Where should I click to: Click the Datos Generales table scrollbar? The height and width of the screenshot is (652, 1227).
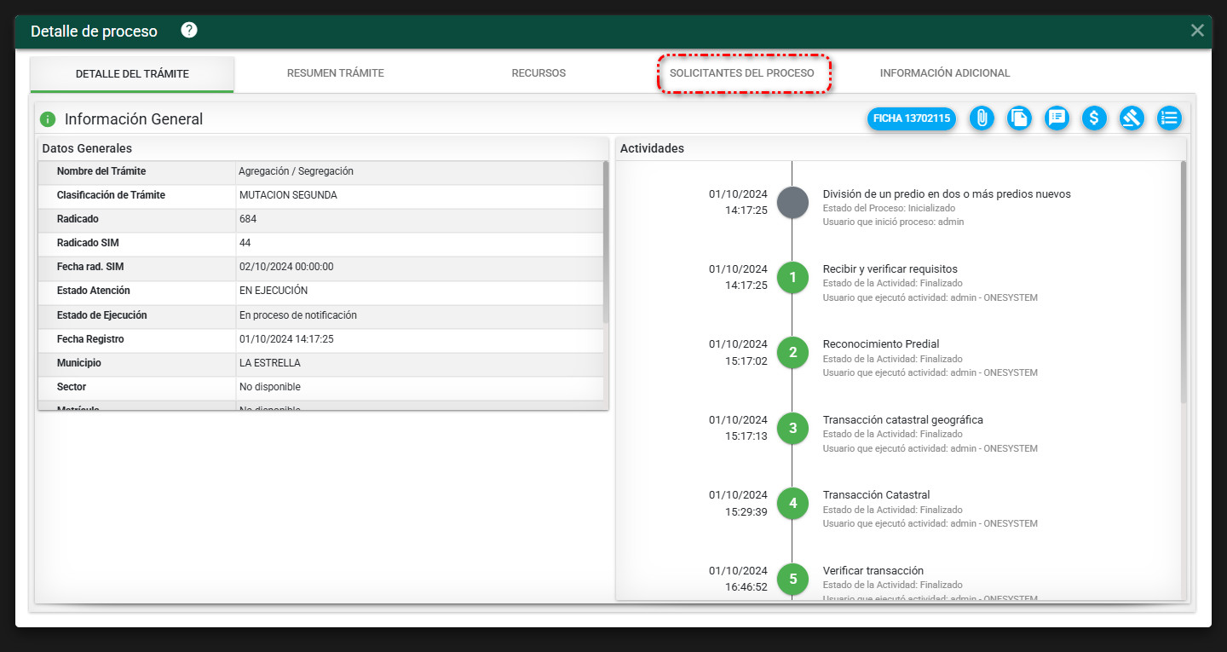[605, 243]
